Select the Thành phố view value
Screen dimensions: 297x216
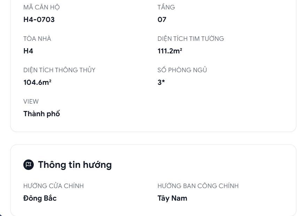coord(42,114)
